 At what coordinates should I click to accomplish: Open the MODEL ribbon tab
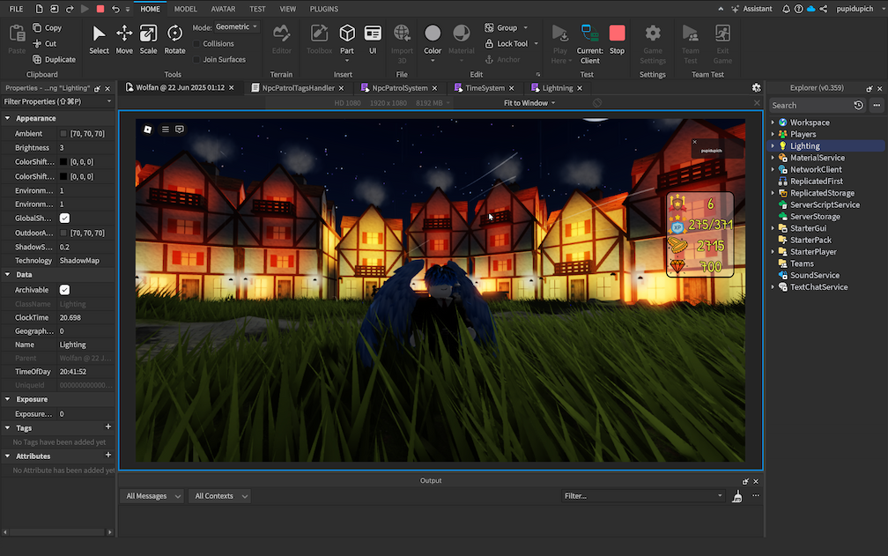coord(185,9)
